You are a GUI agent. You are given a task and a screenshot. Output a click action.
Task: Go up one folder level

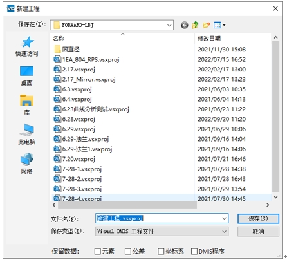click(195, 25)
